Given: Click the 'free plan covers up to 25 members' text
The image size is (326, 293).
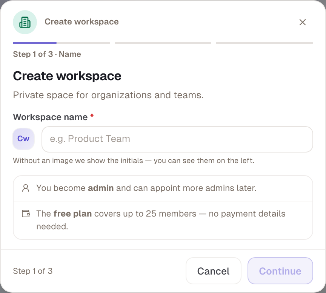Looking at the screenshot, I should 161,220.
